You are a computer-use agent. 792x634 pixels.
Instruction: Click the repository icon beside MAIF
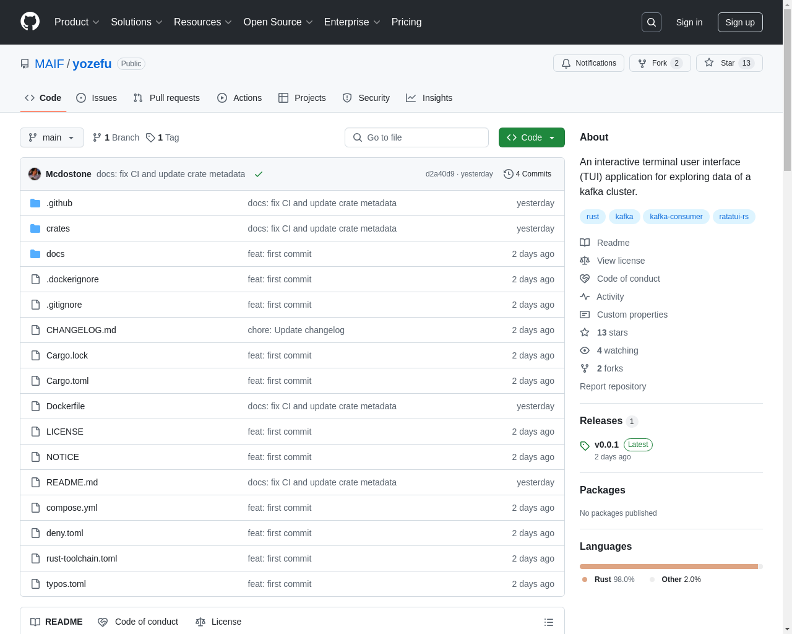tap(25, 64)
